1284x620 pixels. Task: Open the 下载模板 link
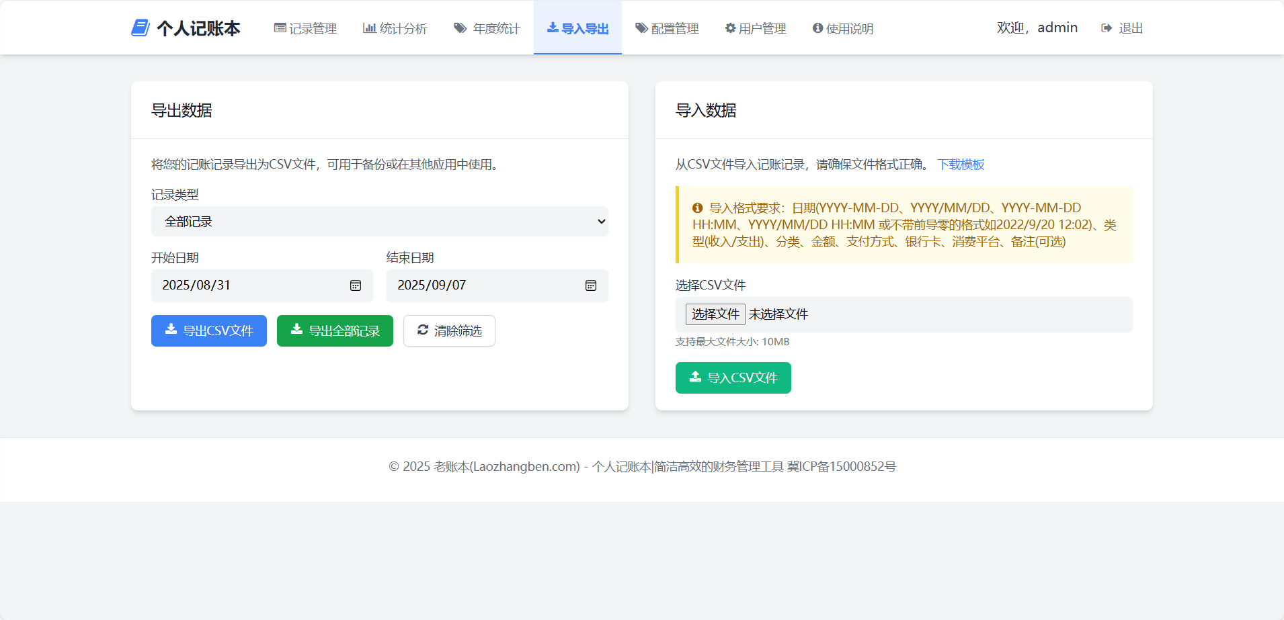coord(961,165)
